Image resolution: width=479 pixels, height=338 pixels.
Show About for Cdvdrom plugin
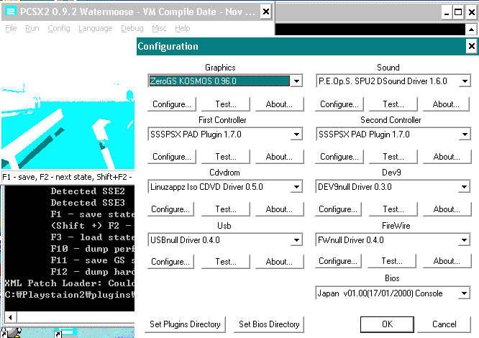[279, 209]
